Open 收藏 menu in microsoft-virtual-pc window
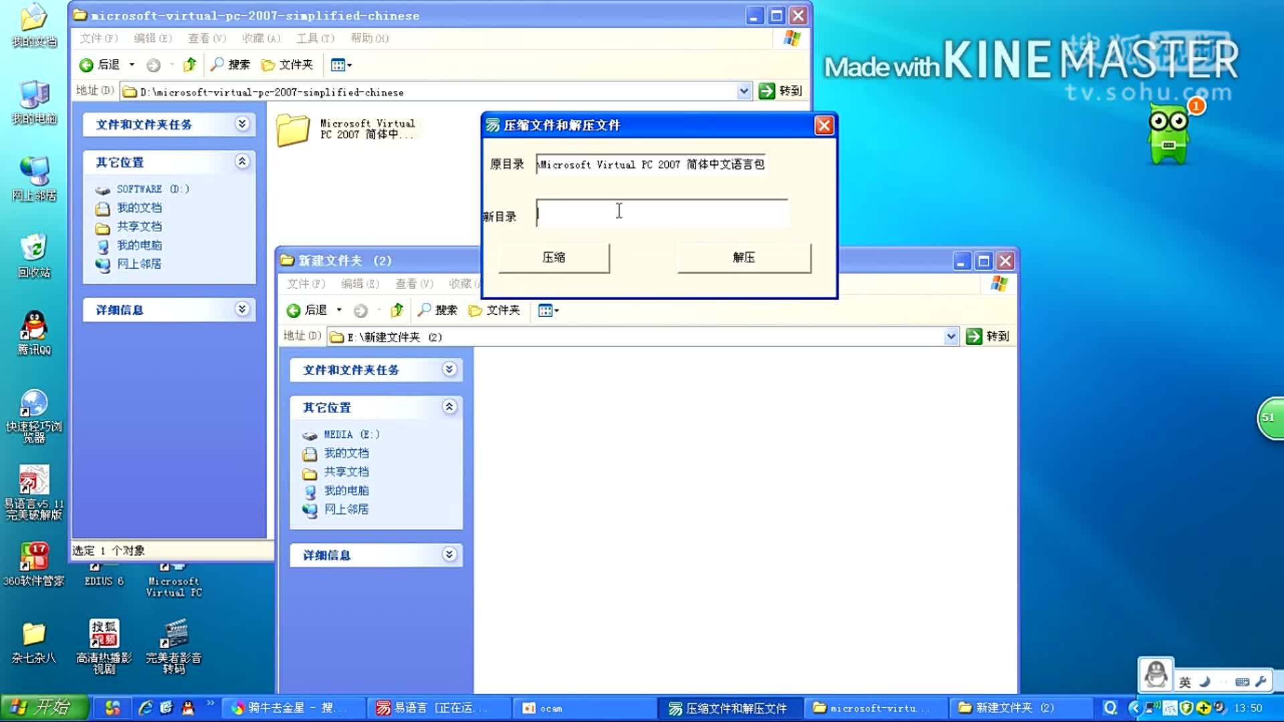Screen dimensions: 1284x722 tap(261, 38)
